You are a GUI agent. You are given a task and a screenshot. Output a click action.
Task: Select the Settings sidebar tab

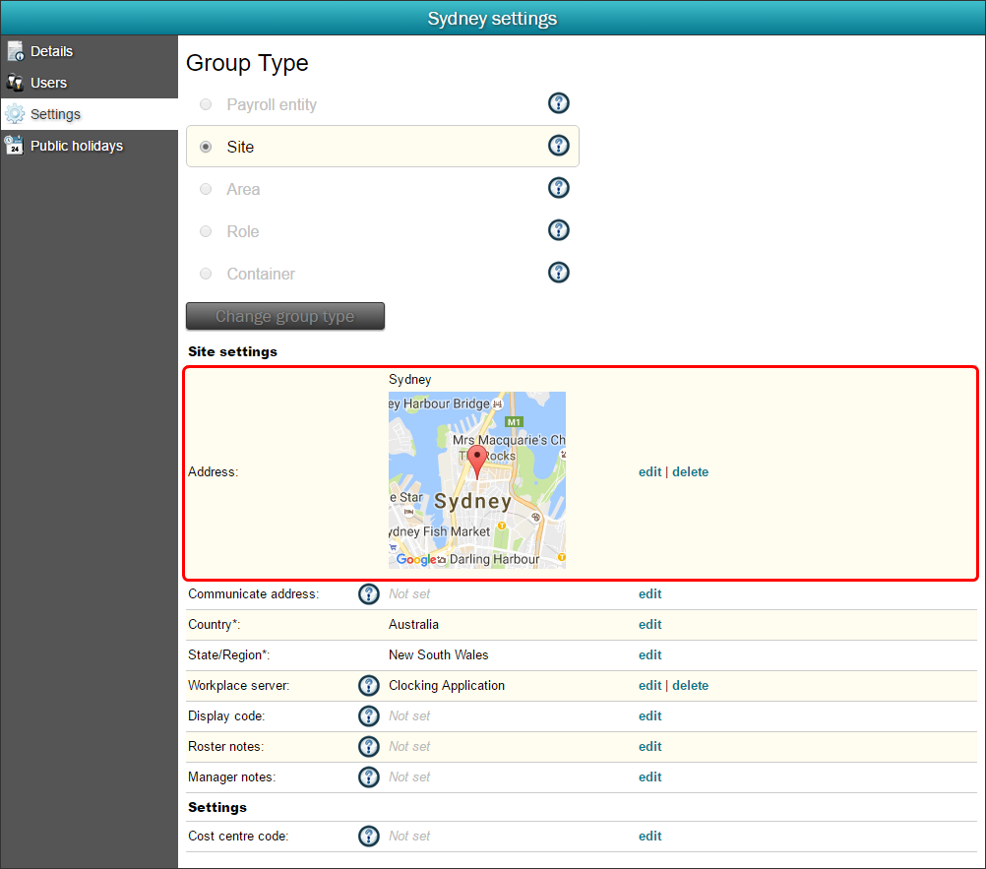(89, 114)
